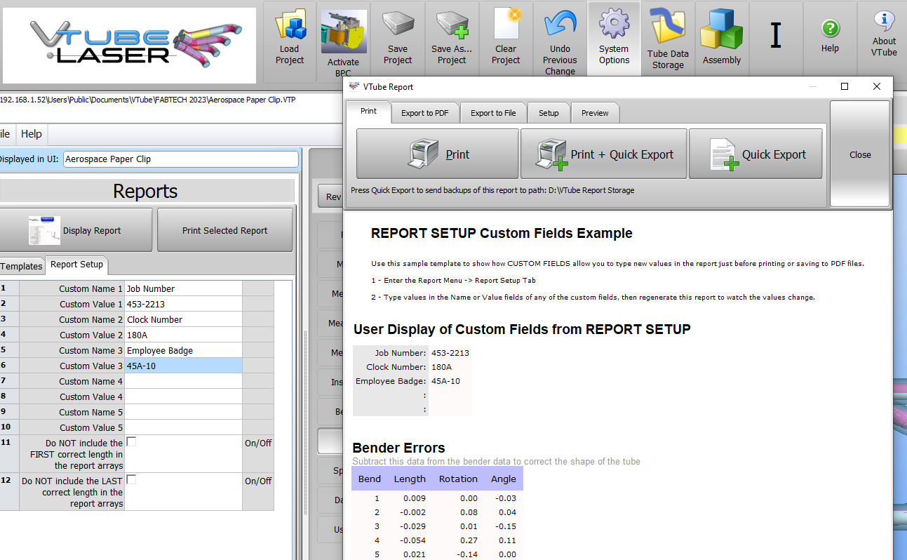Screen dimensions: 907x560
Task: Select Custom Value 3 field '45A-10'
Action: tap(183, 366)
